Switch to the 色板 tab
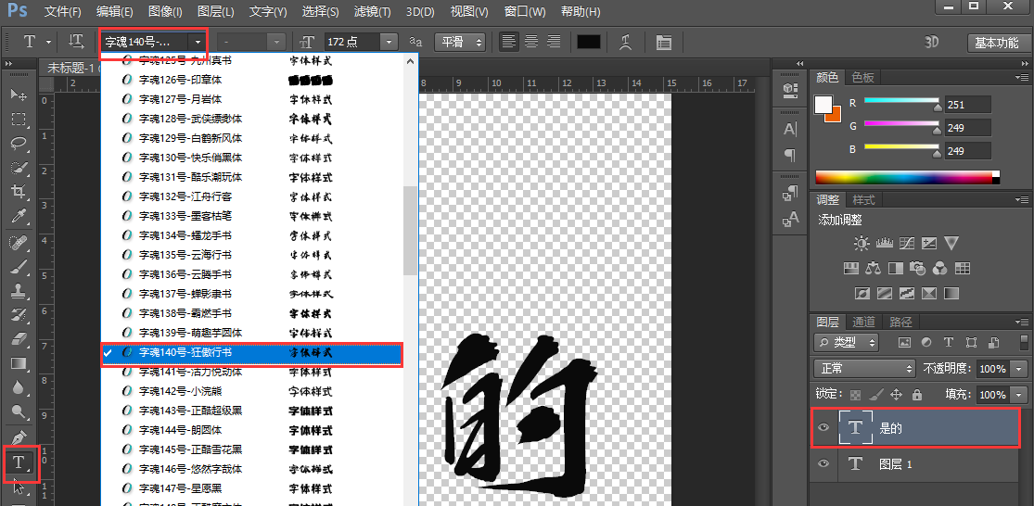This screenshot has width=1034, height=506. [x=862, y=77]
